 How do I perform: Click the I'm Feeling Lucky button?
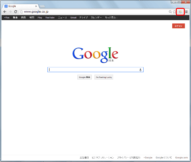(104, 77)
